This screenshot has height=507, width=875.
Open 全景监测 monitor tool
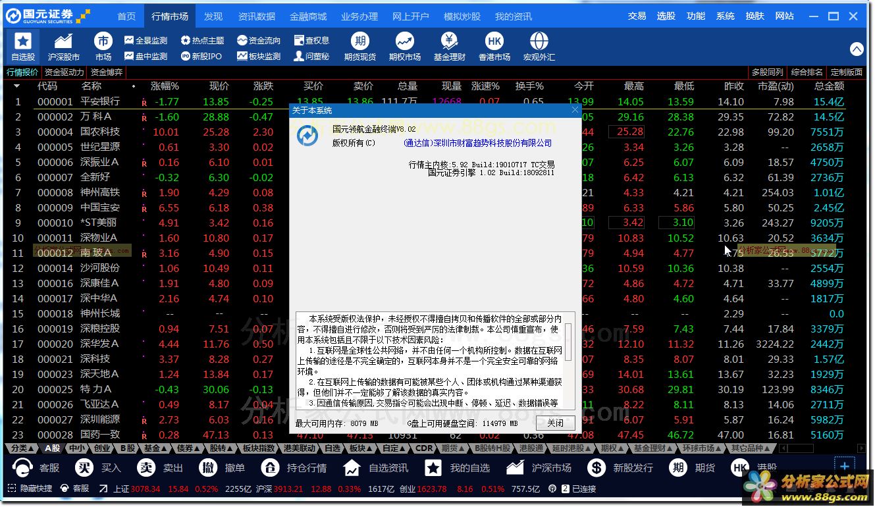[x=146, y=41]
